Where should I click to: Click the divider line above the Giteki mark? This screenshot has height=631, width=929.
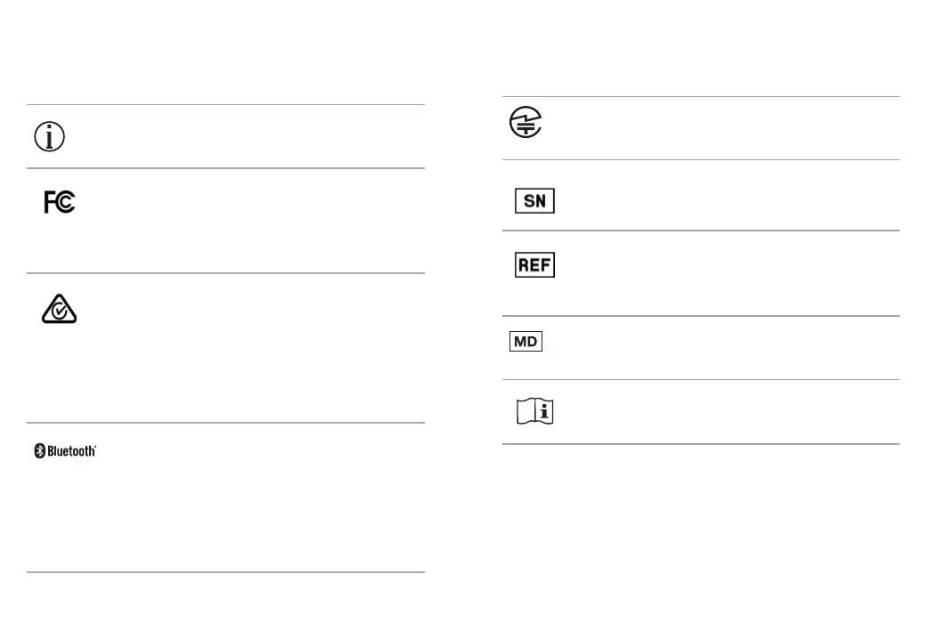pos(701,96)
